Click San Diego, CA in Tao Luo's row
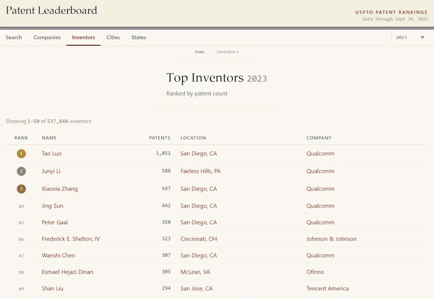434x299 pixels. pyautogui.click(x=199, y=154)
